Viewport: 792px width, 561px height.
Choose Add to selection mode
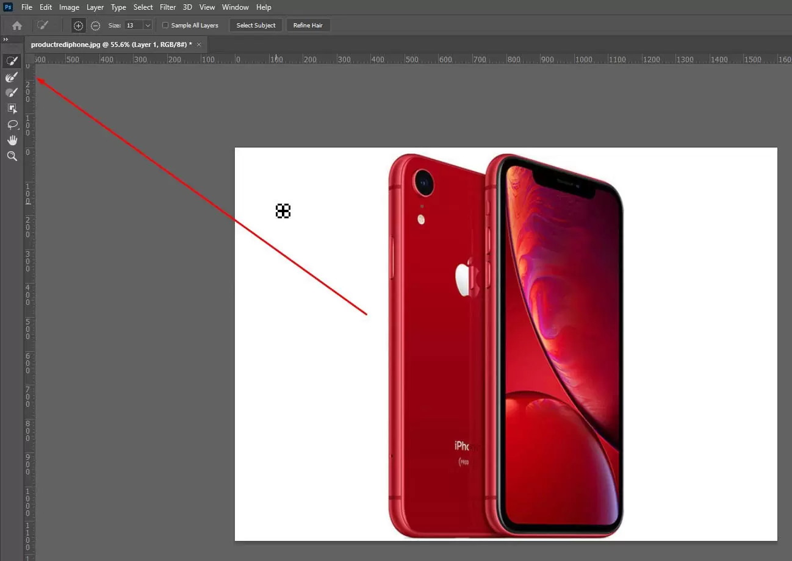click(x=78, y=26)
